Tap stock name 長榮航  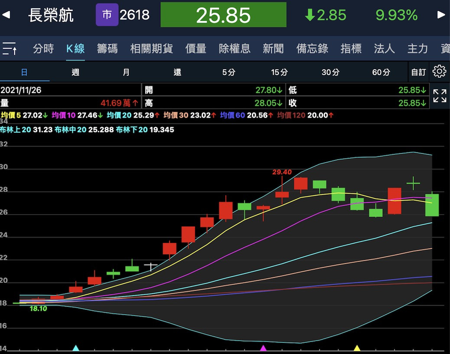pyautogui.click(x=51, y=15)
